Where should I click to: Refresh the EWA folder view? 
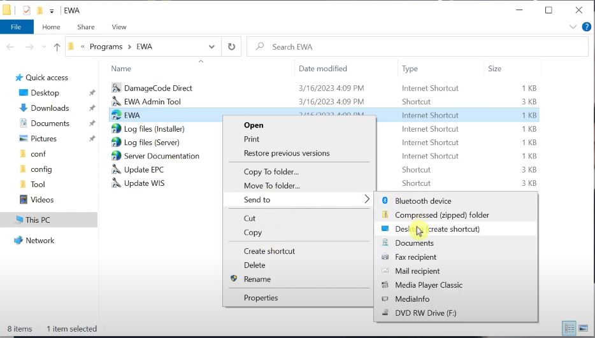(231, 46)
